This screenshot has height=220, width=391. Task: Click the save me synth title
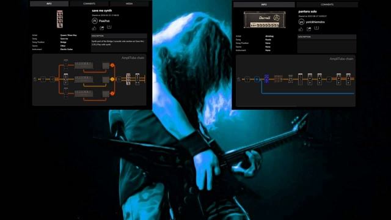pos(102,11)
